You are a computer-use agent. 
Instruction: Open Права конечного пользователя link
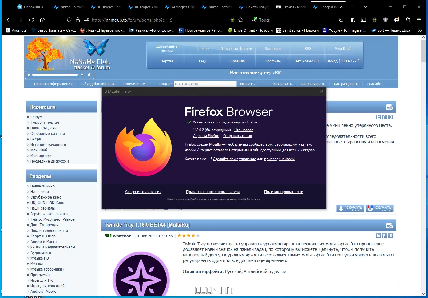(x=213, y=192)
